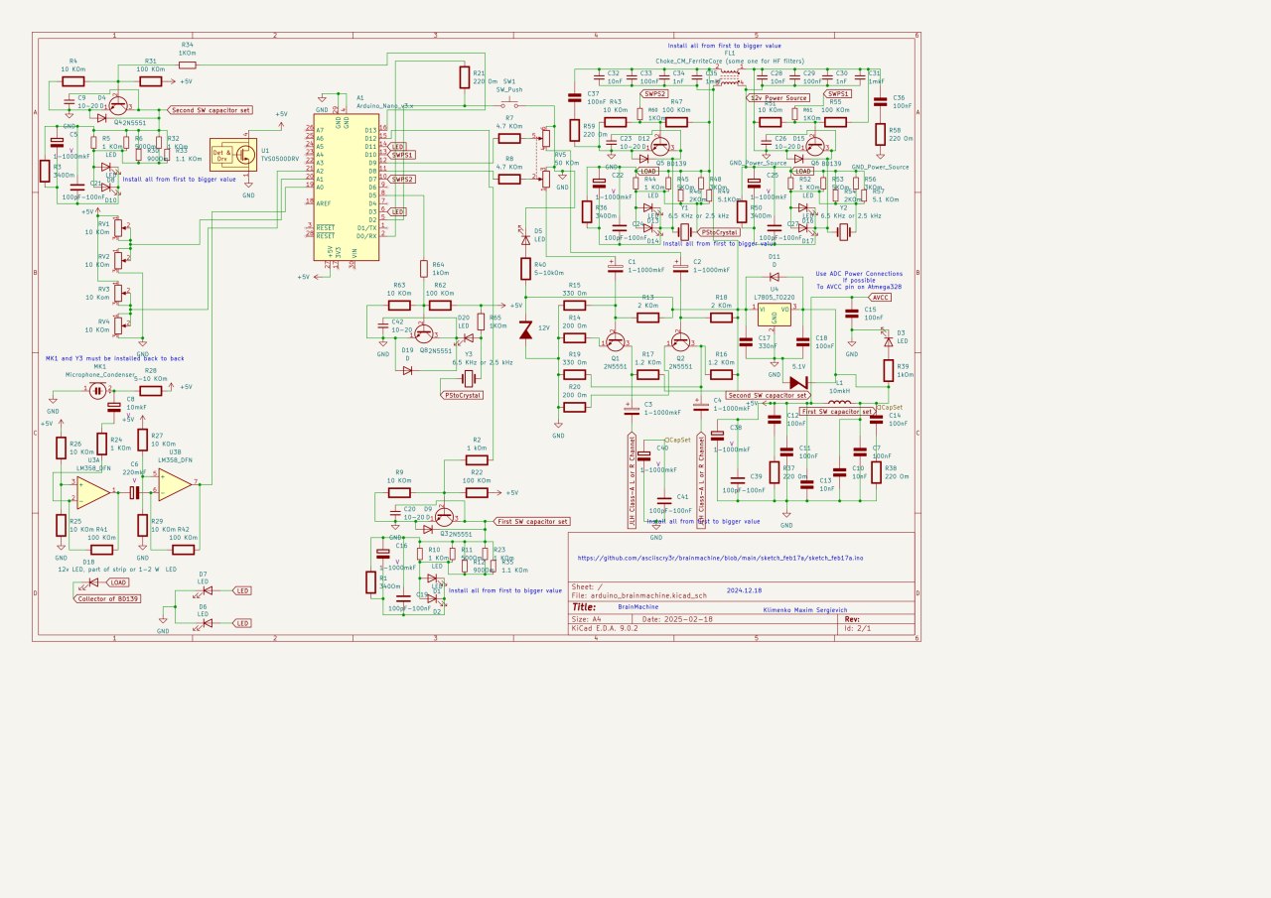
Task: Select the C36 100nF capacitor symbol
Action: pyautogui.click(x=880, y=100)
